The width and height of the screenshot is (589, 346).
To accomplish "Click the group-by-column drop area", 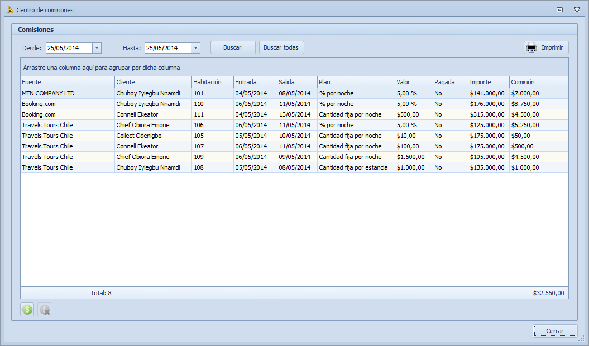I will pyautogui.click(x=294, y=68).
